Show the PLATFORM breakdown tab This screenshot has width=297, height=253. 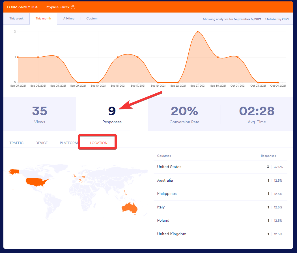[x=68, y=143]
